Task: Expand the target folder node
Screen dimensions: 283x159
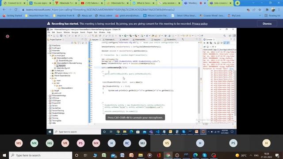Action: point(50,91)
